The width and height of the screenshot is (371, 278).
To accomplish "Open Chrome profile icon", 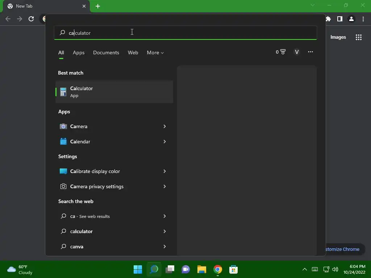I will tap(351, 19).
